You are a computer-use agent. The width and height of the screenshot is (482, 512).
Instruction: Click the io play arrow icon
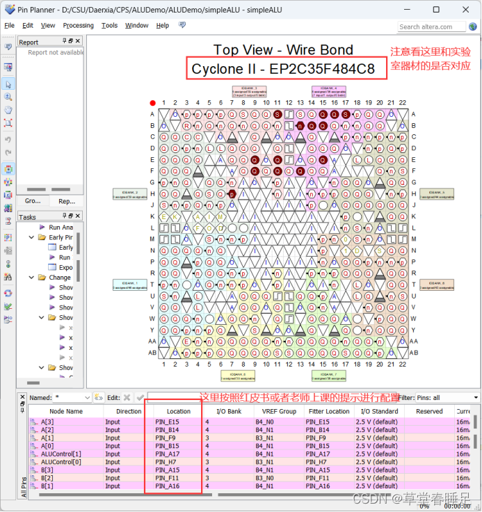click(8, 319)
